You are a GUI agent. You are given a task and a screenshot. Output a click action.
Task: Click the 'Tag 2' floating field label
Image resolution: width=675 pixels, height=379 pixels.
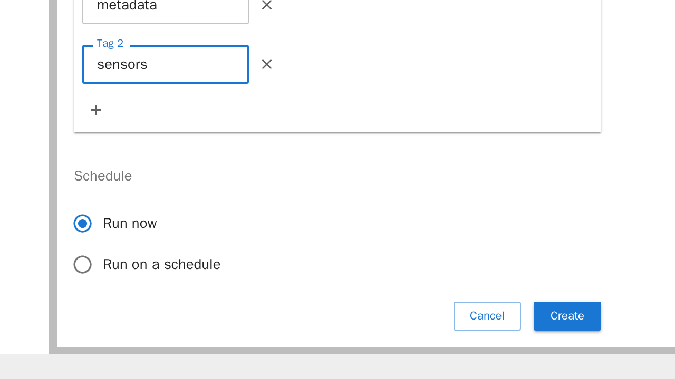110,44
